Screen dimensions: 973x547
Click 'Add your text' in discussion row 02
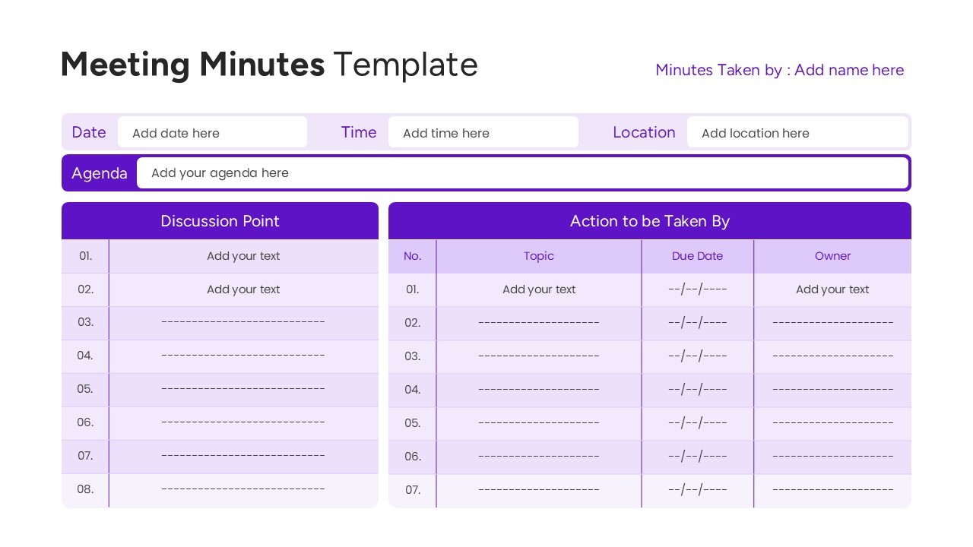pos(243,289)
